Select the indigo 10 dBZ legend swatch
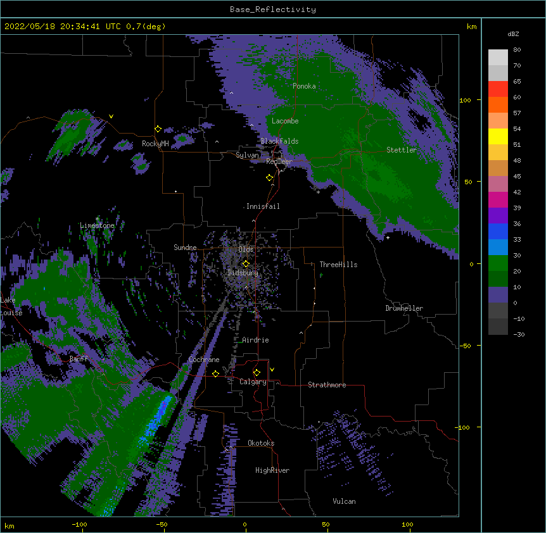 tap(498, 294)
